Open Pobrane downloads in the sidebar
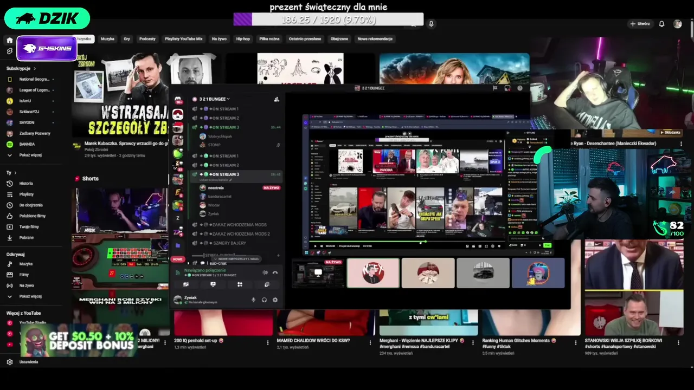 click(27, 238)
